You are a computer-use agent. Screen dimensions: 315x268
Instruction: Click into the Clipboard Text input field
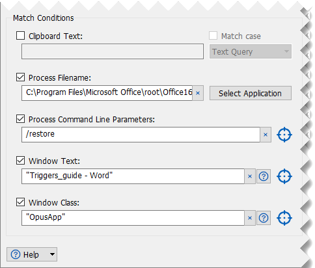tap(113, 51)
